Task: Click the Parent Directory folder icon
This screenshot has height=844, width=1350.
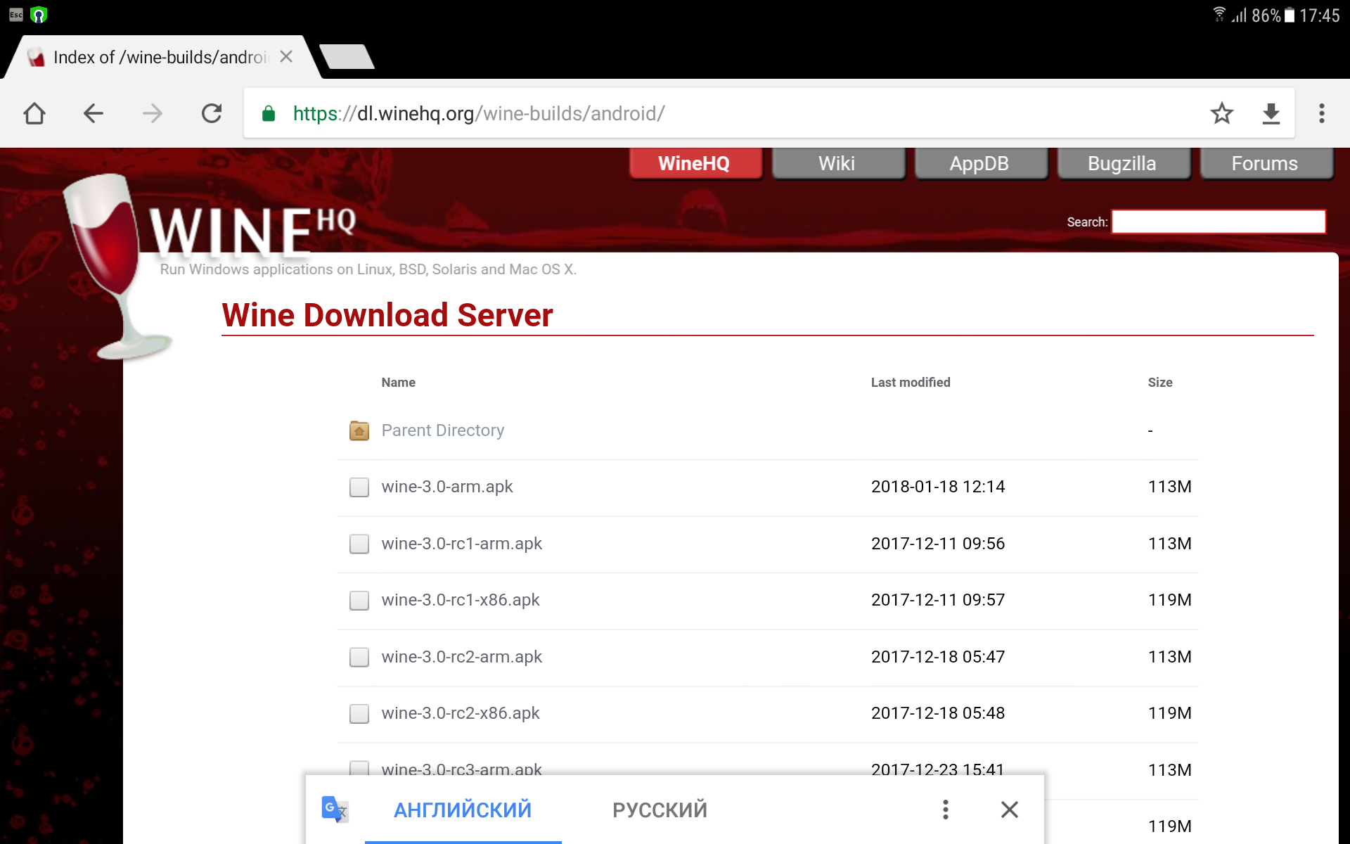Action: (359, 430)
